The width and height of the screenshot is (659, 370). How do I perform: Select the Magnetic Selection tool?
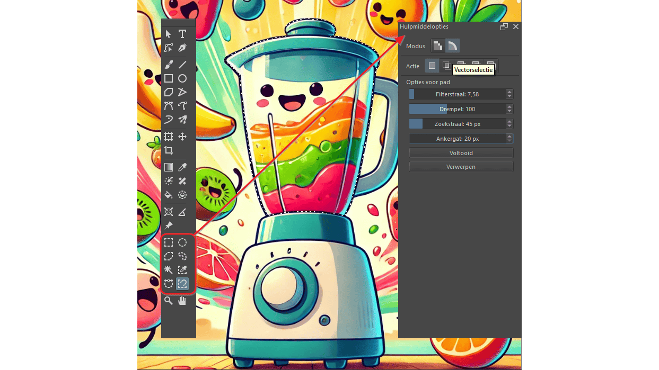coord(182,284)
